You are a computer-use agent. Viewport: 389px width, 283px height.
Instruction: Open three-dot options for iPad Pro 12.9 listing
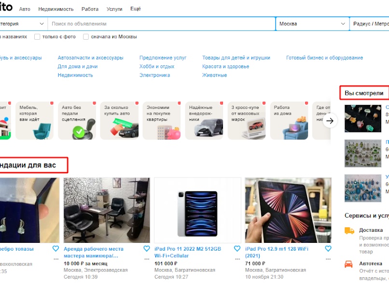click(x=328, y=259)
